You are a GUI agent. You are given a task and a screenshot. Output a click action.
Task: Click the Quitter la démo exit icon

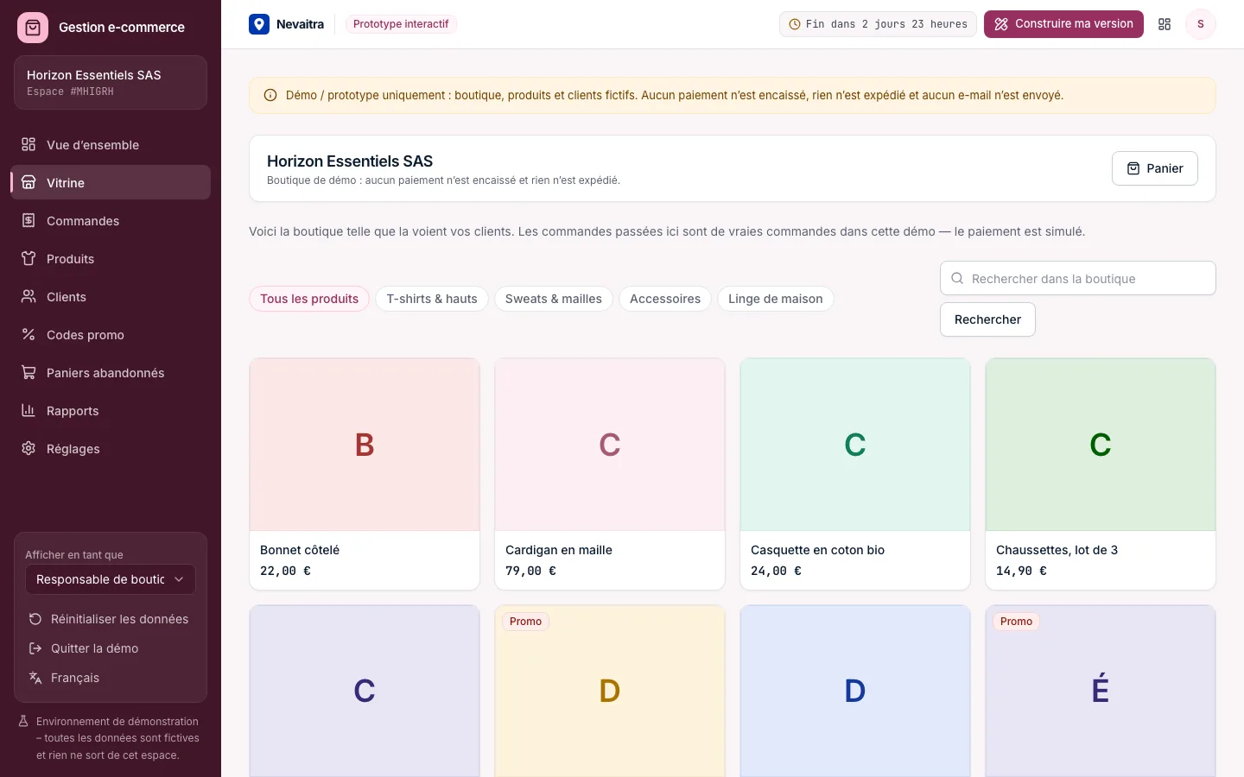pyautogui.click(x=35, y=648)
